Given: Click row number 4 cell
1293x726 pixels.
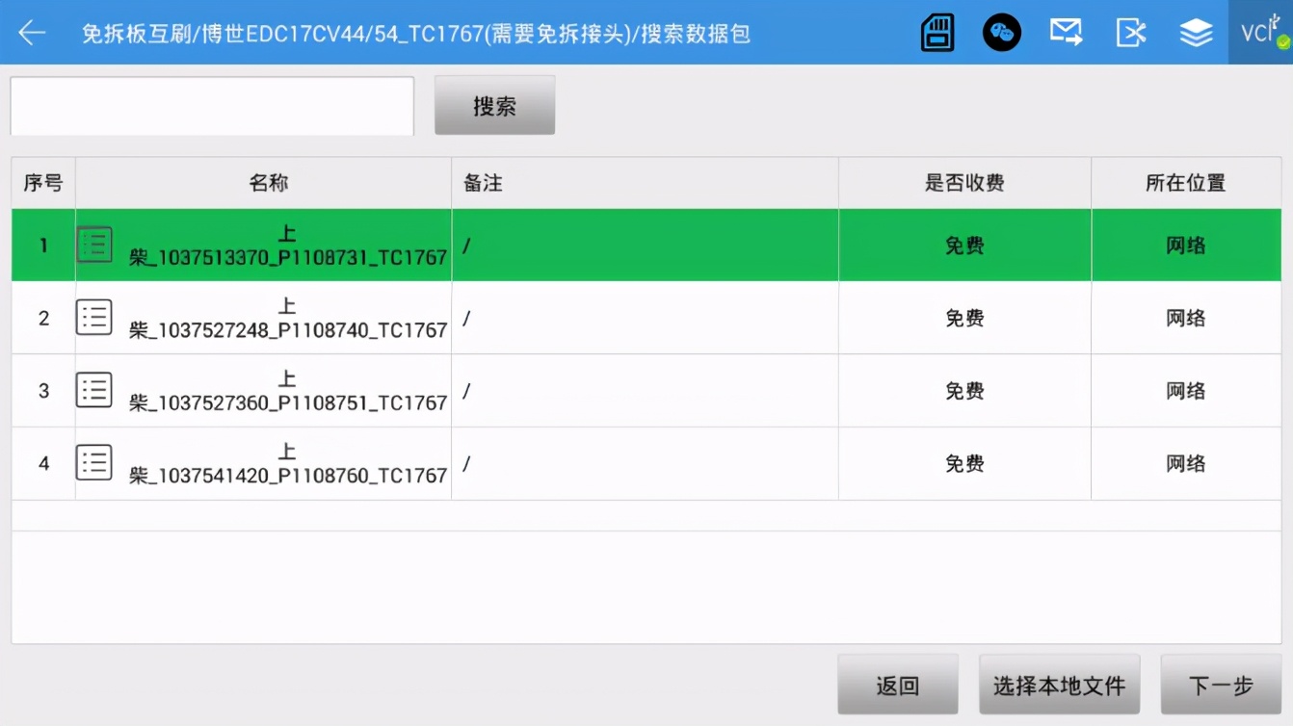Looking at the screenshot, I should point(43,463).
